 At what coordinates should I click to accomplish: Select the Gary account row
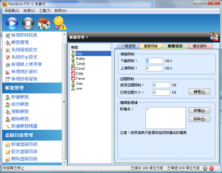point(91,84)
